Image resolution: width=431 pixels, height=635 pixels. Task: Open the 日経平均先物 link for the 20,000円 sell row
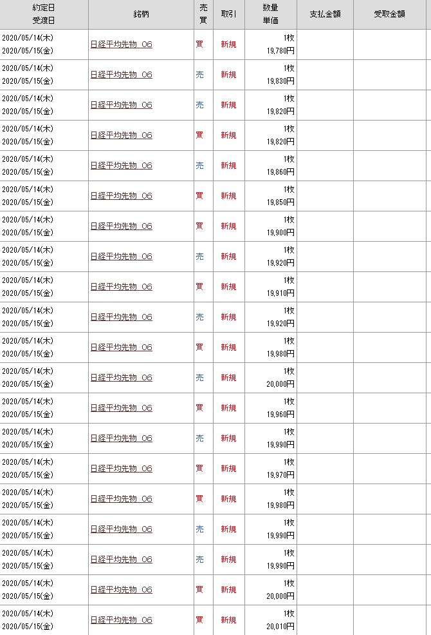tap(121, 378)
